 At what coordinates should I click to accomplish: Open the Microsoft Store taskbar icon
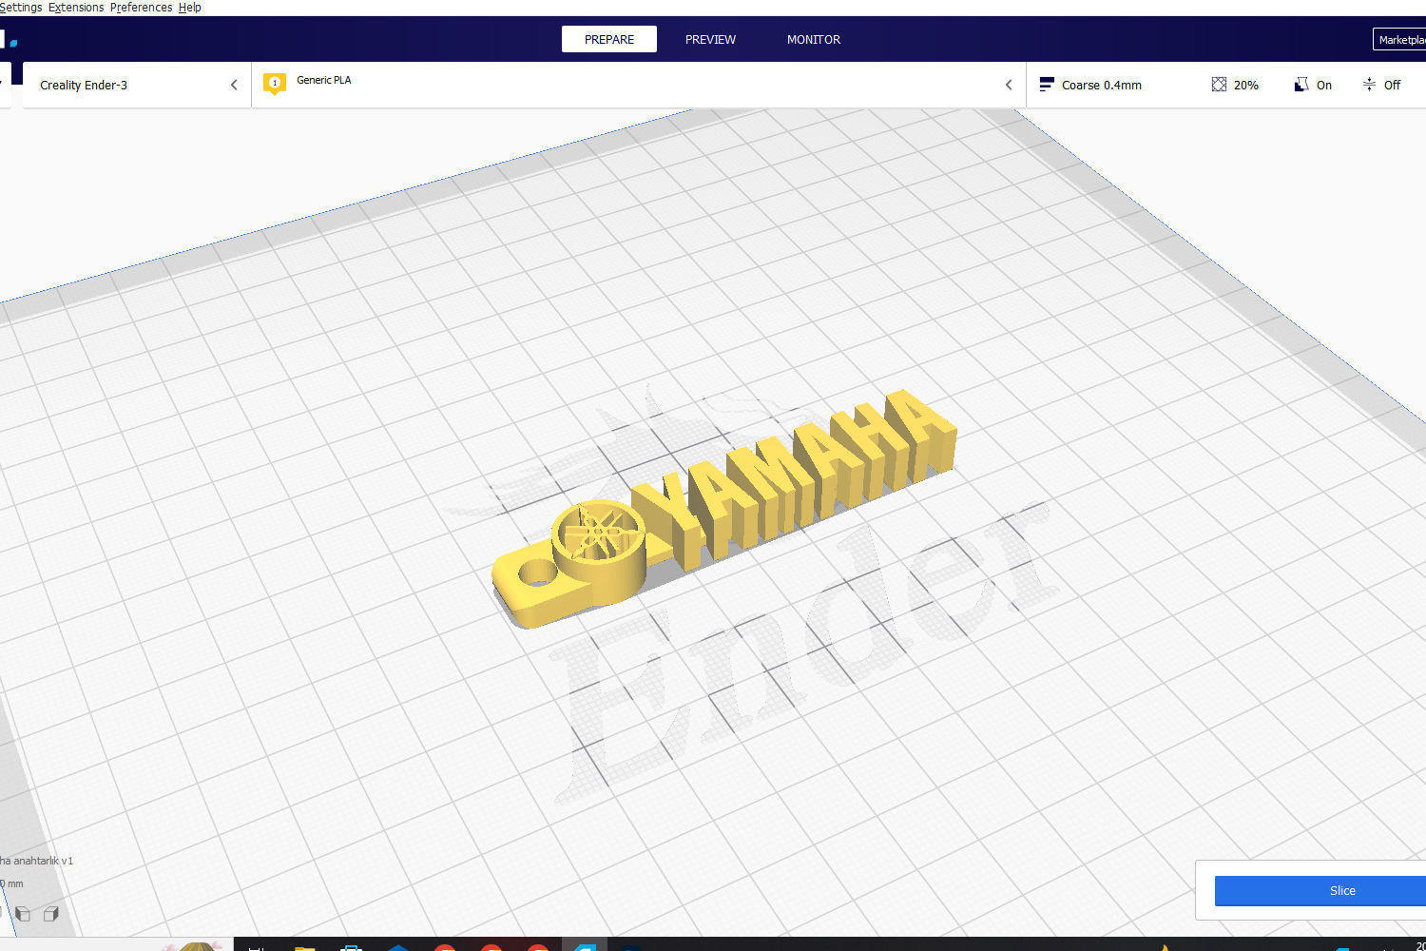[x=351, y=947]
